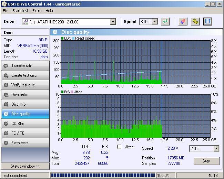
Task: Click the green LDC legend swatch
Action: pos(62,38)
